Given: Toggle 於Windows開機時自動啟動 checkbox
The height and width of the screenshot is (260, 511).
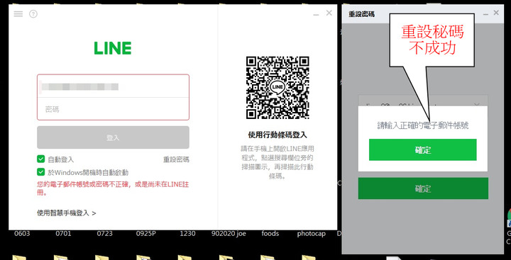Looking at the screenshot, I should [x=40, y=172].
